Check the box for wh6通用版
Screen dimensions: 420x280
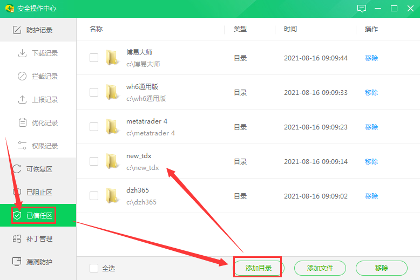[x=94, y=92]
